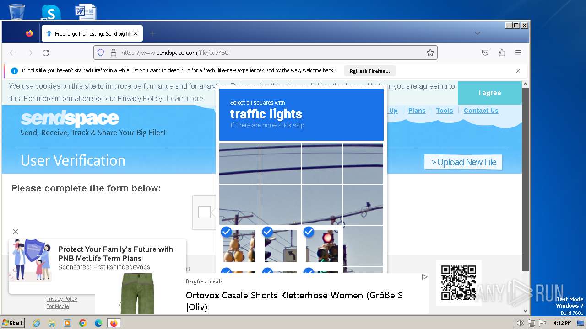Click network status tray icon
The height and width of the screenshot is (329, 586).
click(x=532, y=323)
